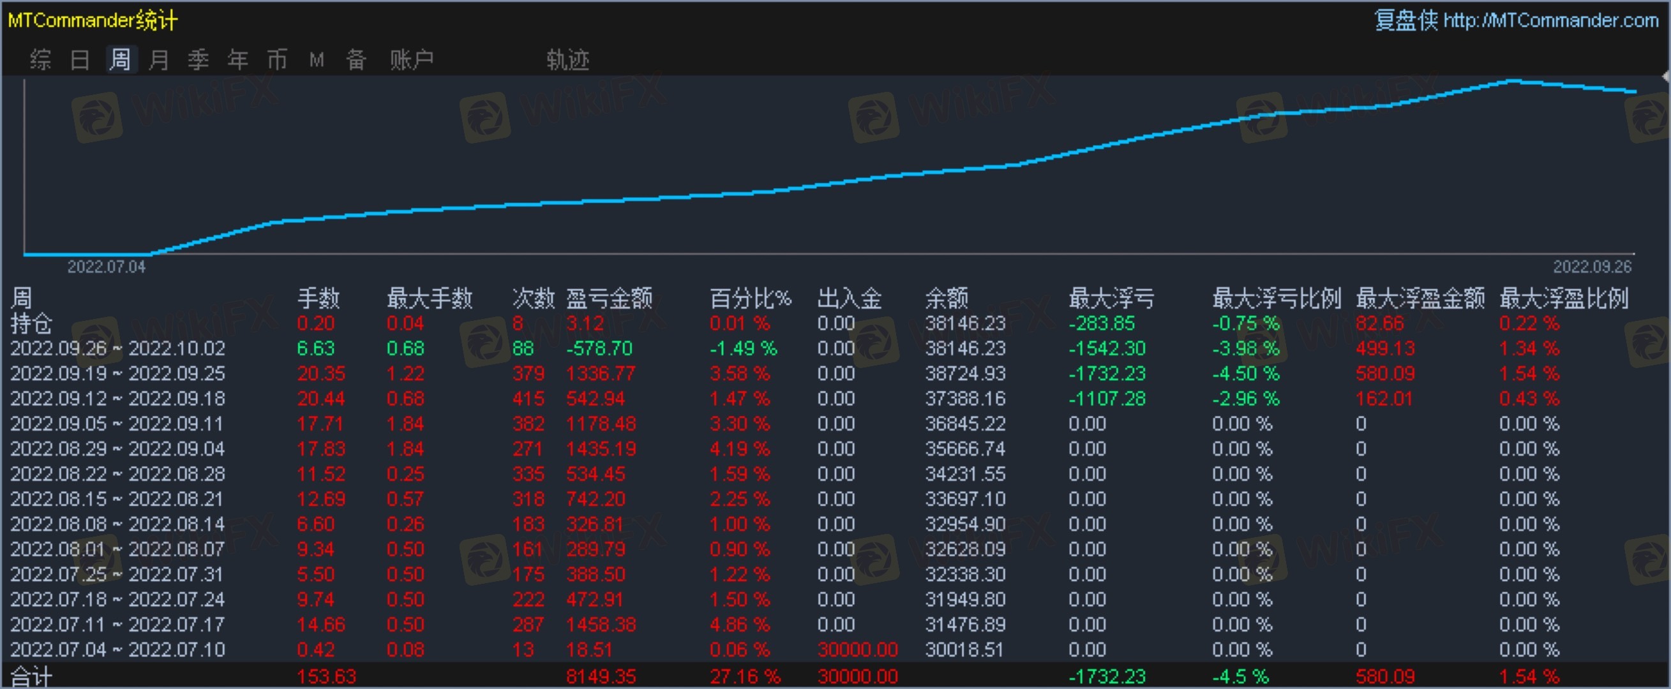Open the 备 tab
Image resolution: width=1671 pixels, height=689 pixels.
point(356,59)
